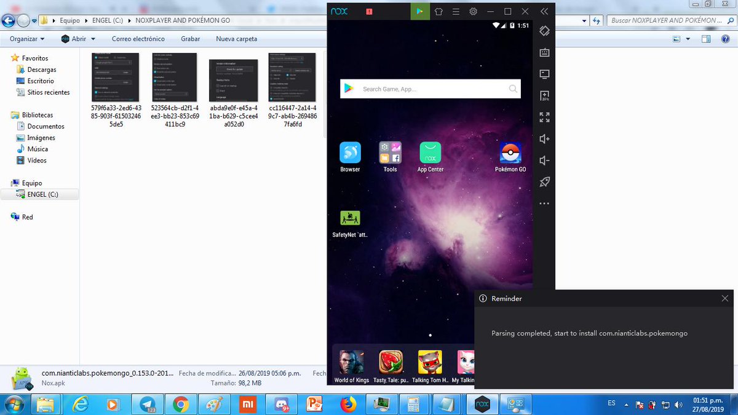Open World of Kings suggested game

pyautogui.click(x=352, y=366)
